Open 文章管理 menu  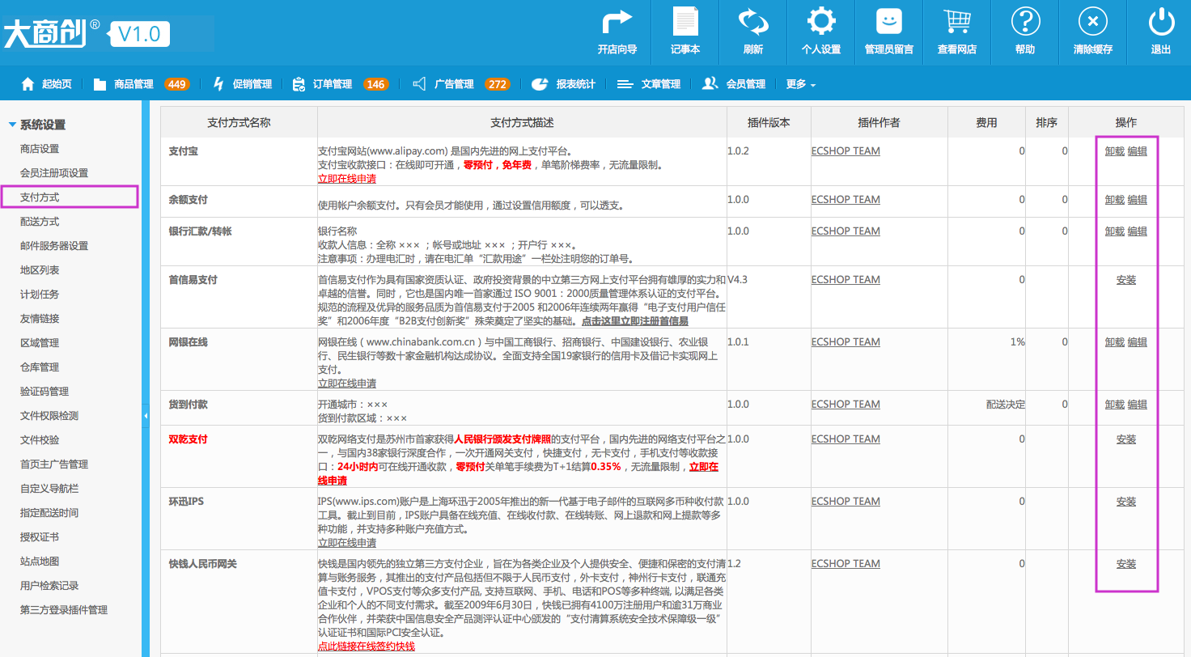[x=649, y=83]
